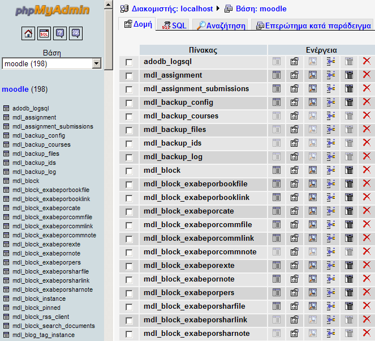Tick mdl_block_exabeporsharnote checkbox
This screenshot has height=341, width=375.
pyautogui.click(x=129, y=334)
